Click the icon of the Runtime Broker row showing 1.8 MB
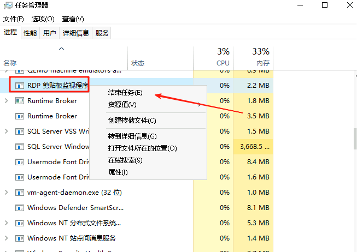Image resolution: width=357 pixels, height=252 pixels. (20, 101)
